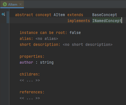Viewport: 126px width, 105px height.
Task: Click the <no short description> placeholder
Action: click(88, 44)
